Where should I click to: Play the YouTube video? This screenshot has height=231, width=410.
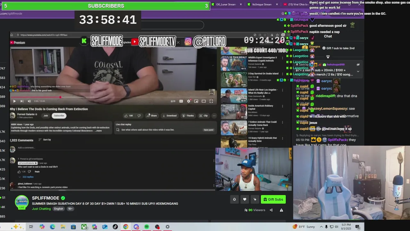pyautogui.click(x=14, y=101)
